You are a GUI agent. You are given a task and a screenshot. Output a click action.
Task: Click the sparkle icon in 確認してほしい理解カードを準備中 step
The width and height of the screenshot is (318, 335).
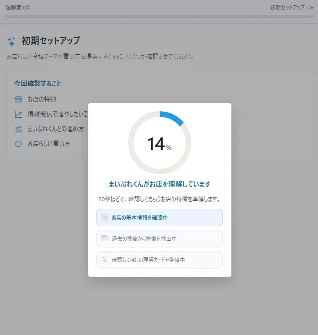(105, 260)
